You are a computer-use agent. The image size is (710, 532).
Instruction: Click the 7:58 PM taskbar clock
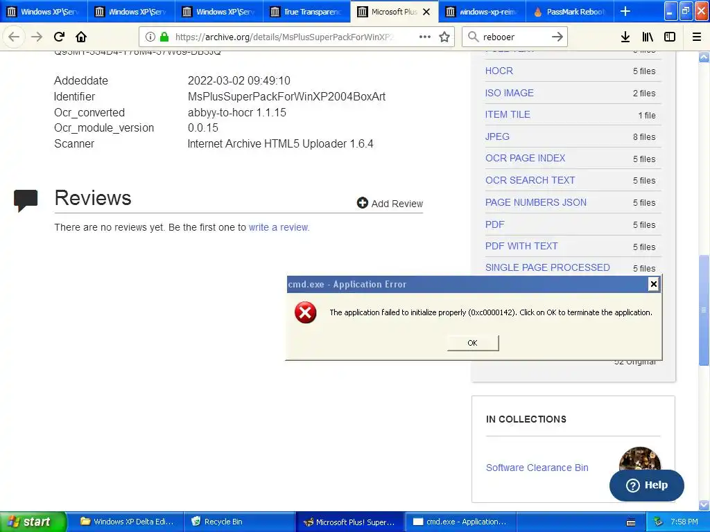tap(684, 522)
